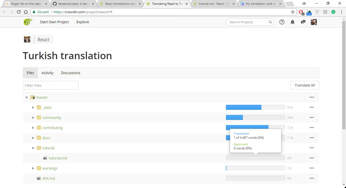Open more options for tutorial.md file
This screenshot has height=188, width=346.
point(312,158)
